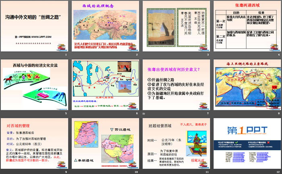The image size is (282, 174).
Task: Select slide 5 西域与中原的经济文化交流 thumbnail
Action: point(35,85)
